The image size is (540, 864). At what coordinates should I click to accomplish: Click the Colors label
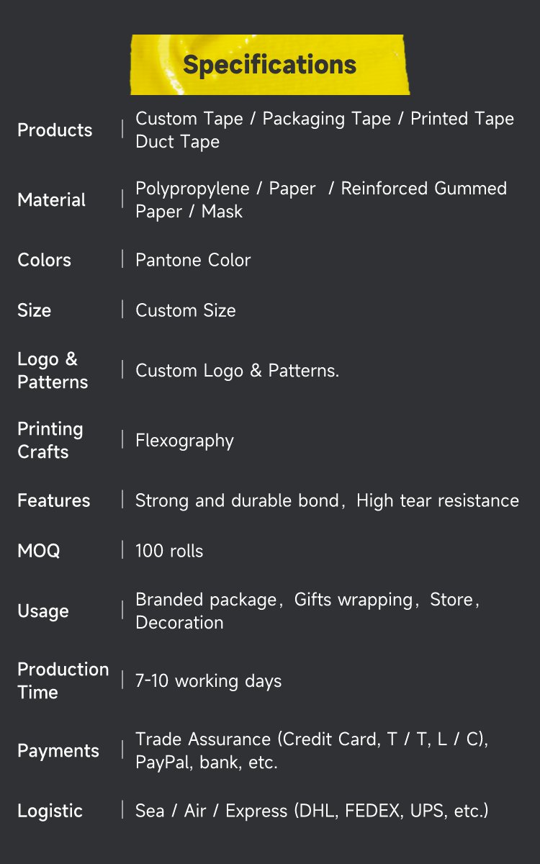point(44,260)
